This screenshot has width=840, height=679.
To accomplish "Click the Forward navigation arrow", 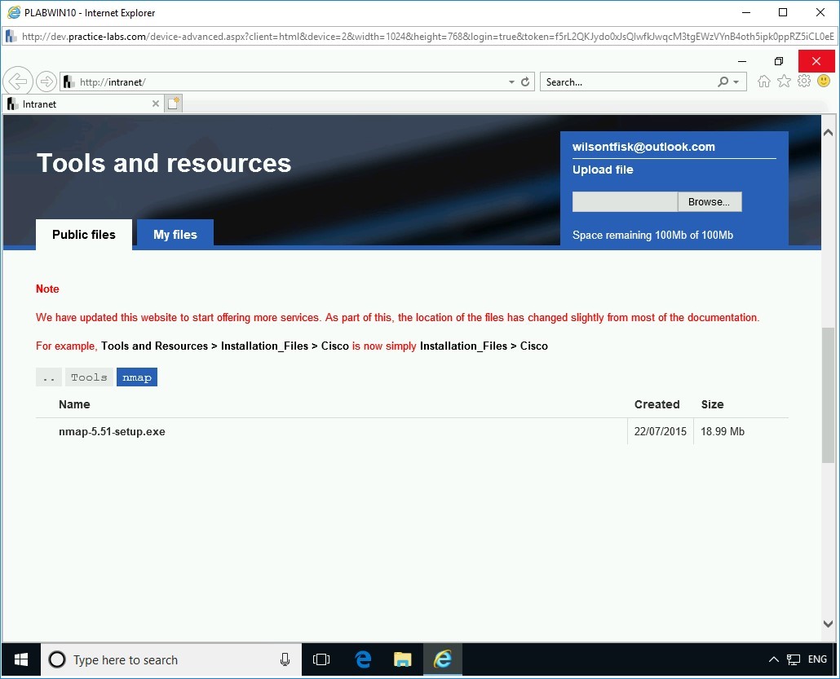I will (x=46, y=81).
